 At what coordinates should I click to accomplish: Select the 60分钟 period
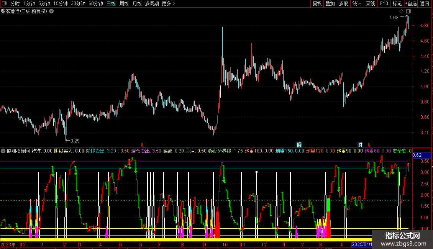pos(95,3)
